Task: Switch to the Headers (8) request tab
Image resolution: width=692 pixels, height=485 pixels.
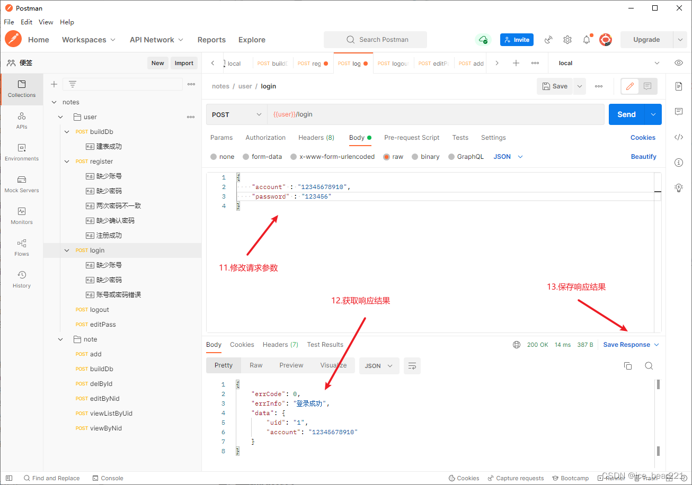Action: click(316, 138)
